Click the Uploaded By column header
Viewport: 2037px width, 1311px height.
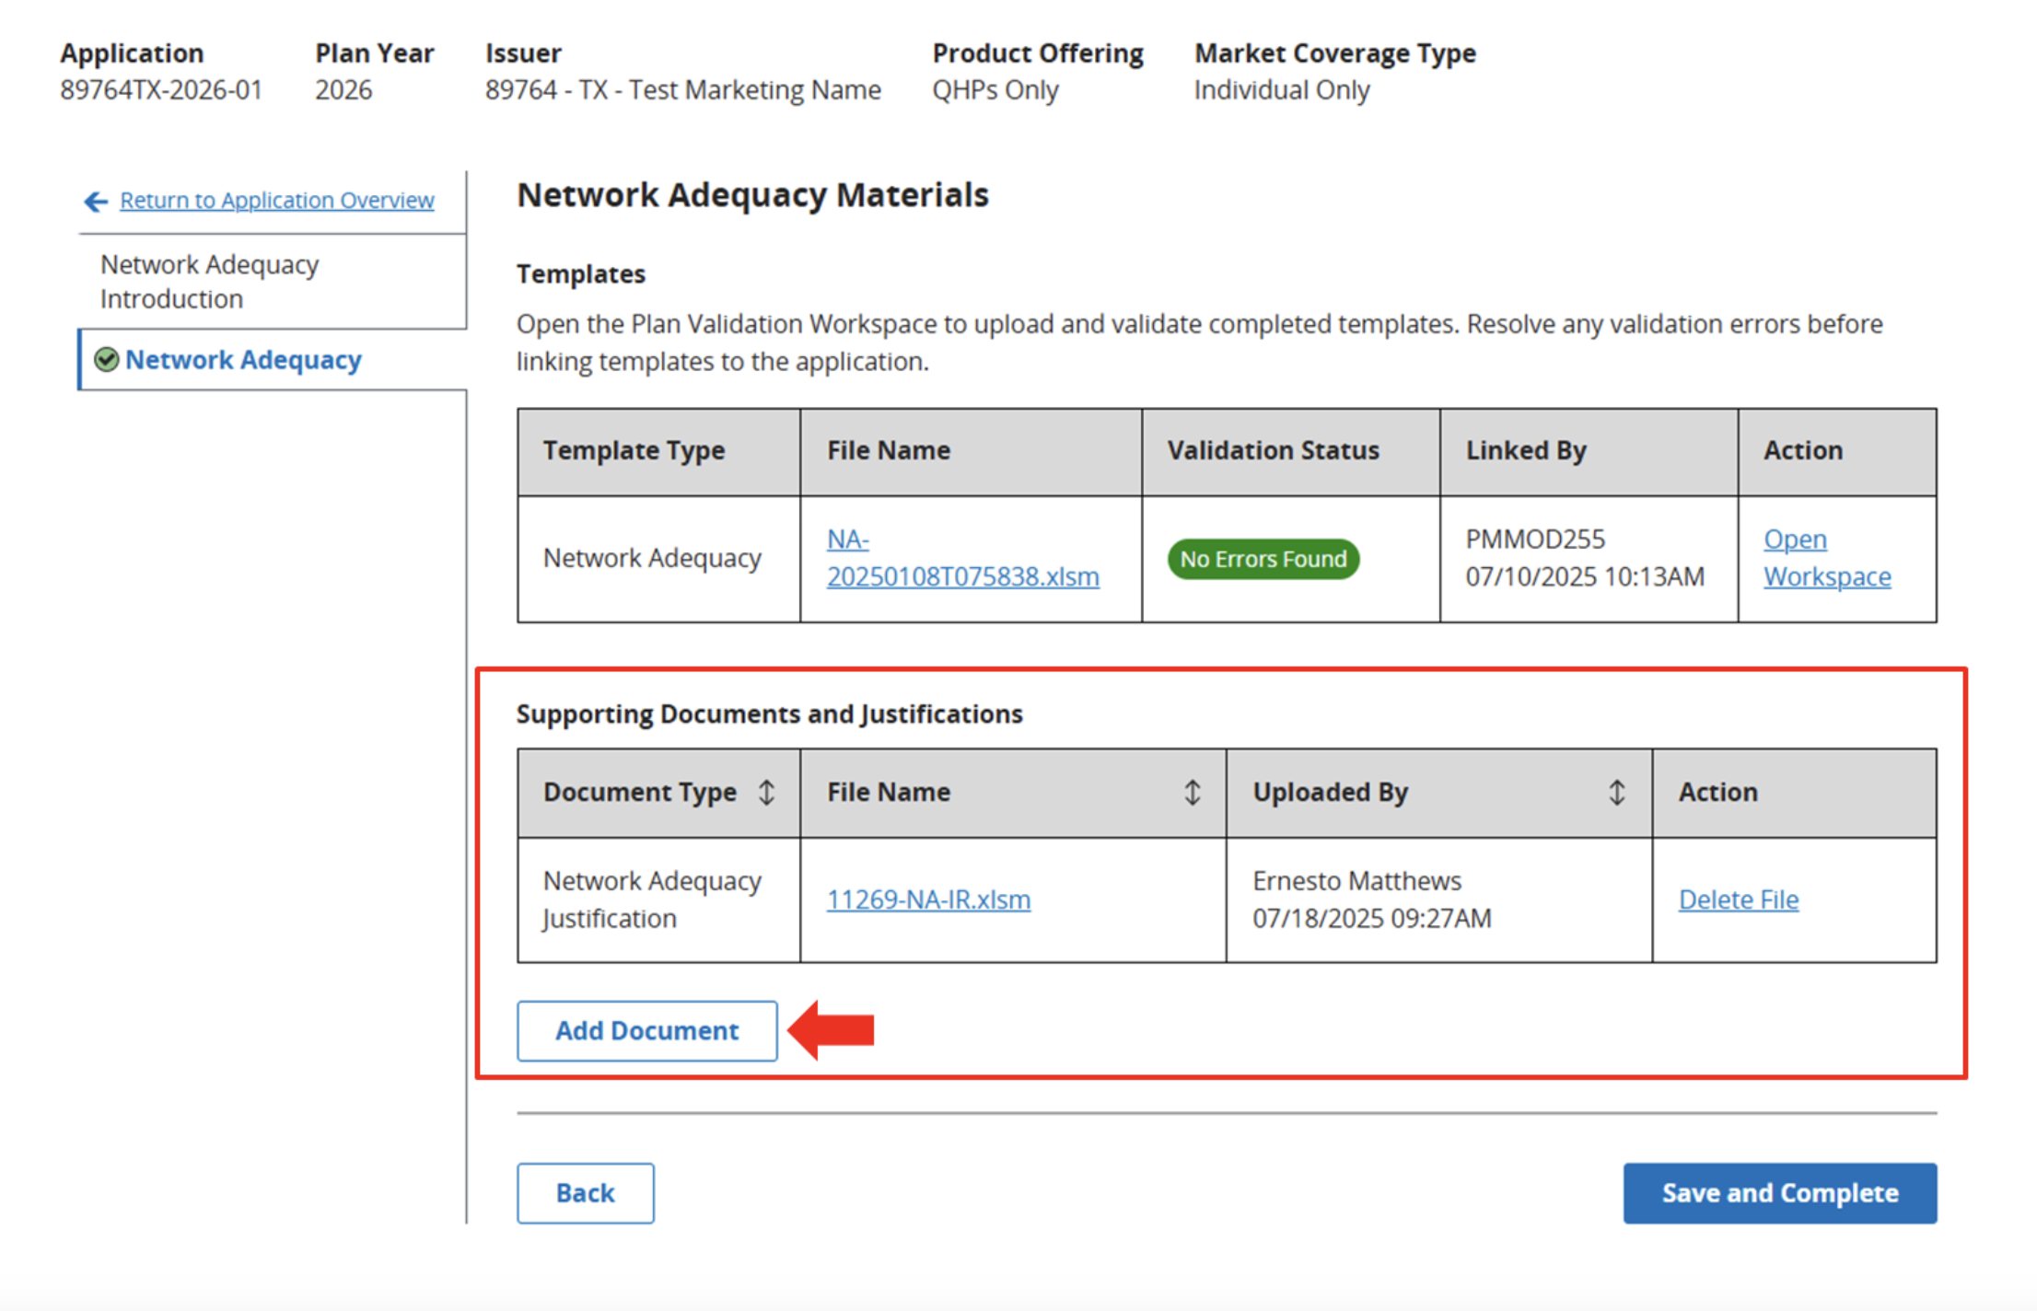coord(1330,792)
